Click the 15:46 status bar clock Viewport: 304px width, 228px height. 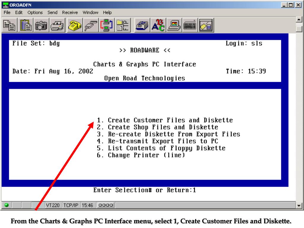point(88,205)
